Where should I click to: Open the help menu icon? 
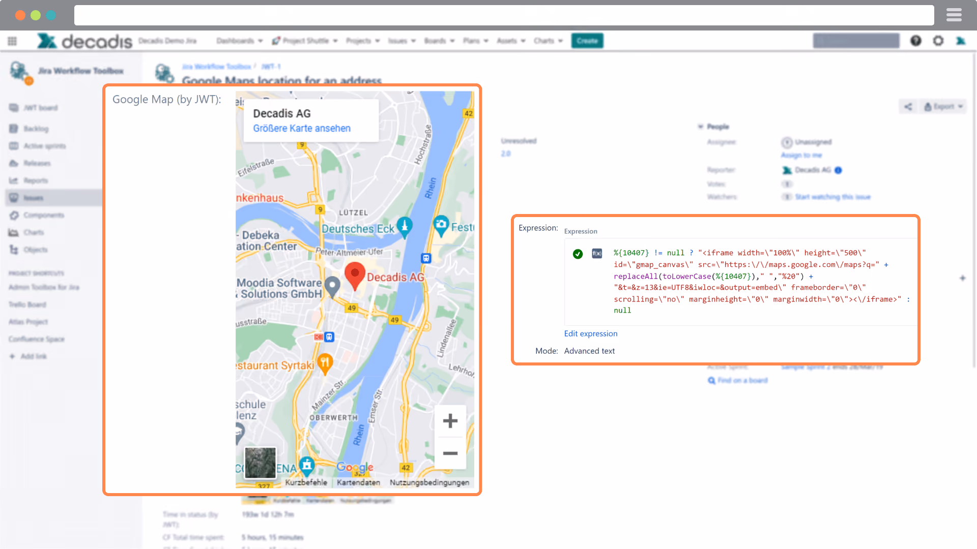tap(916, 41)
